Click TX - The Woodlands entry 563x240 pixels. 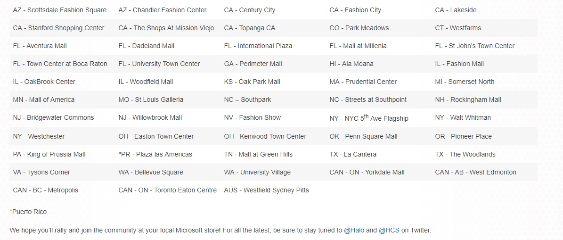tap(465, 154)
